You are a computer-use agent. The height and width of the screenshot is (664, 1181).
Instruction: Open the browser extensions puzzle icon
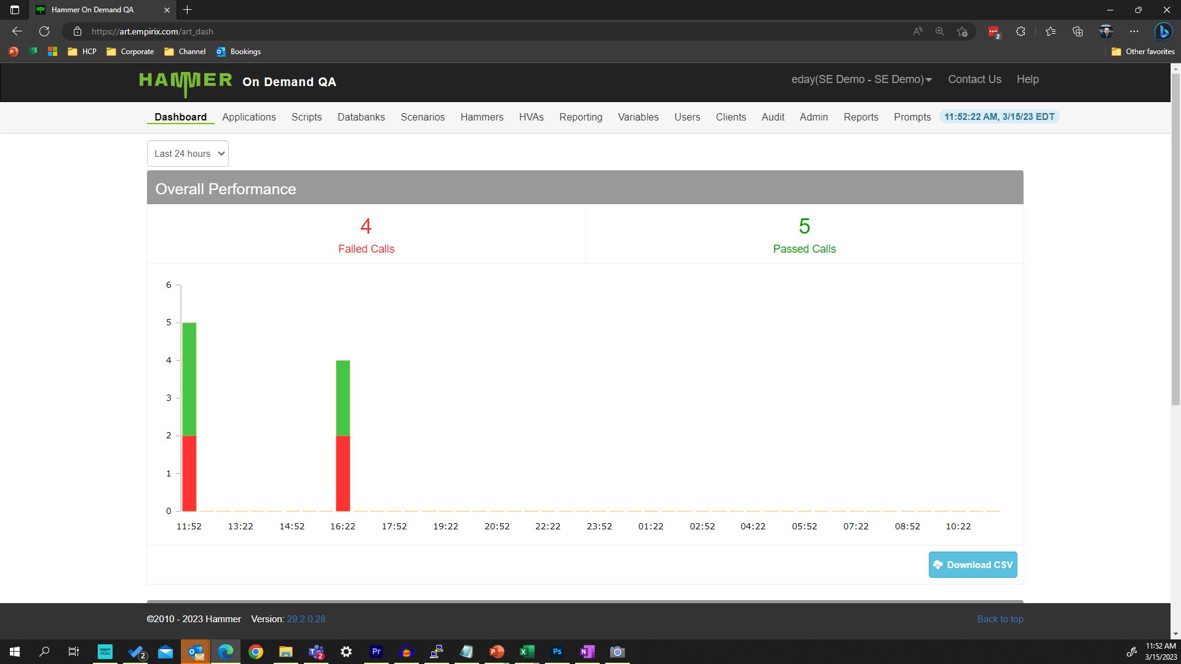[x=1020, y=31]
